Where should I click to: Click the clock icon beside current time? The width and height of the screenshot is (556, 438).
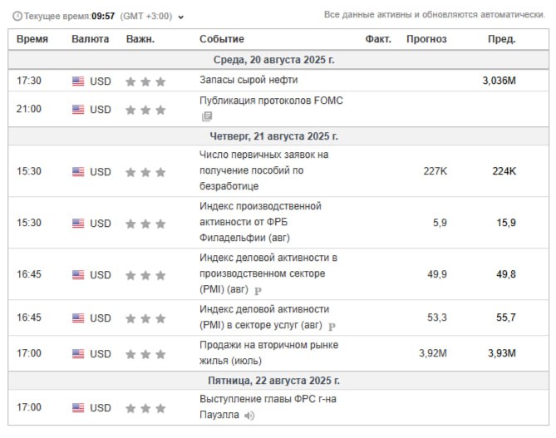(17, 17)
